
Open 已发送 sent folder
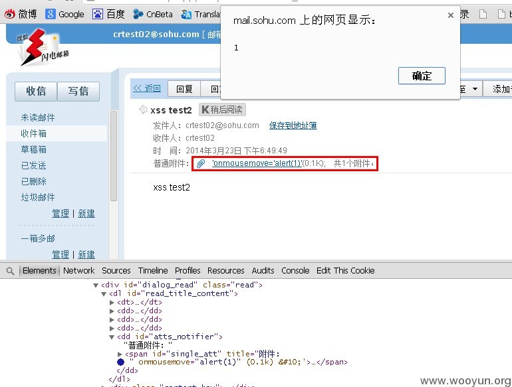click(x=34, y=166)
